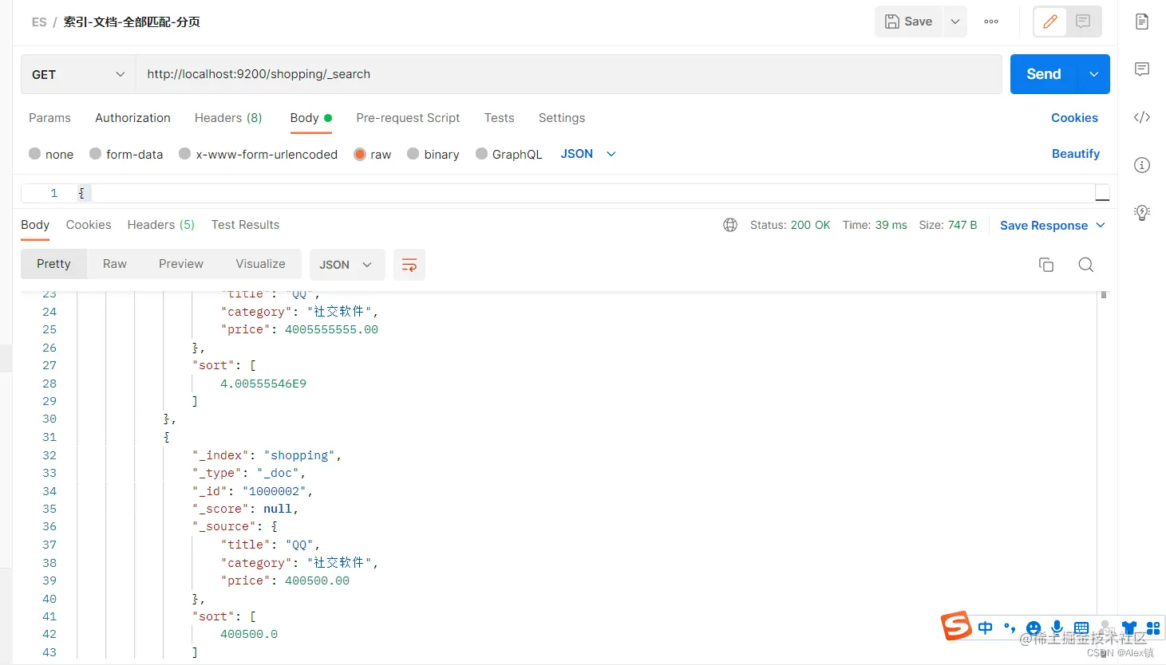Switch response view to Raw

click(115, 264)
